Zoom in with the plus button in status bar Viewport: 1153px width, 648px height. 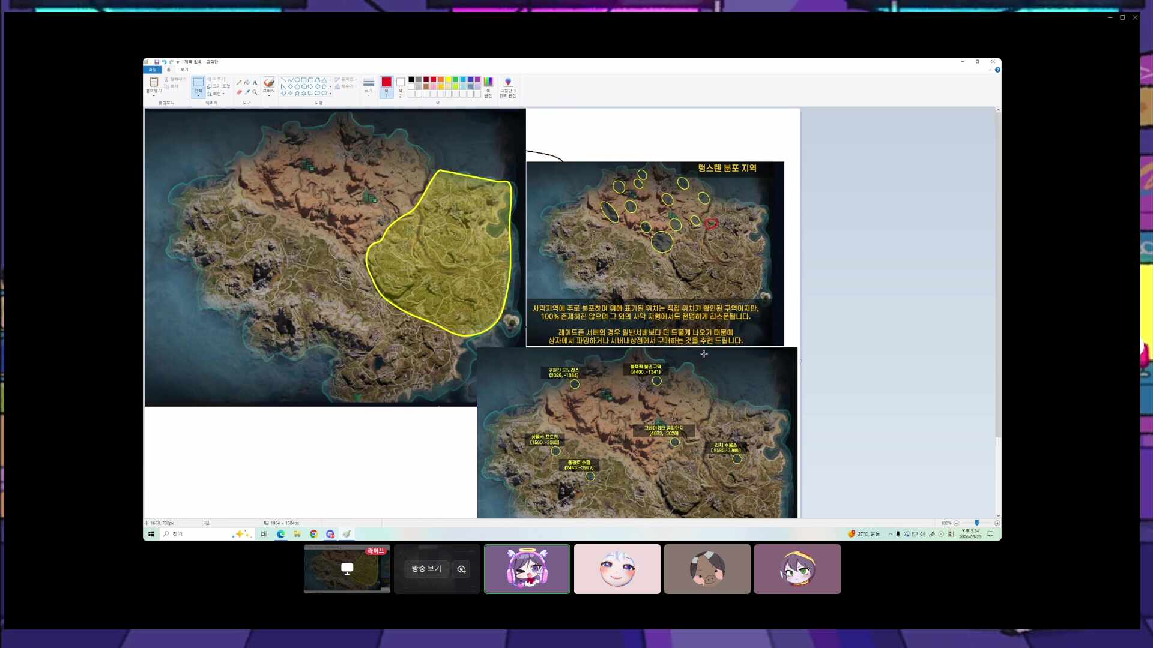click(x=997, y=523)
